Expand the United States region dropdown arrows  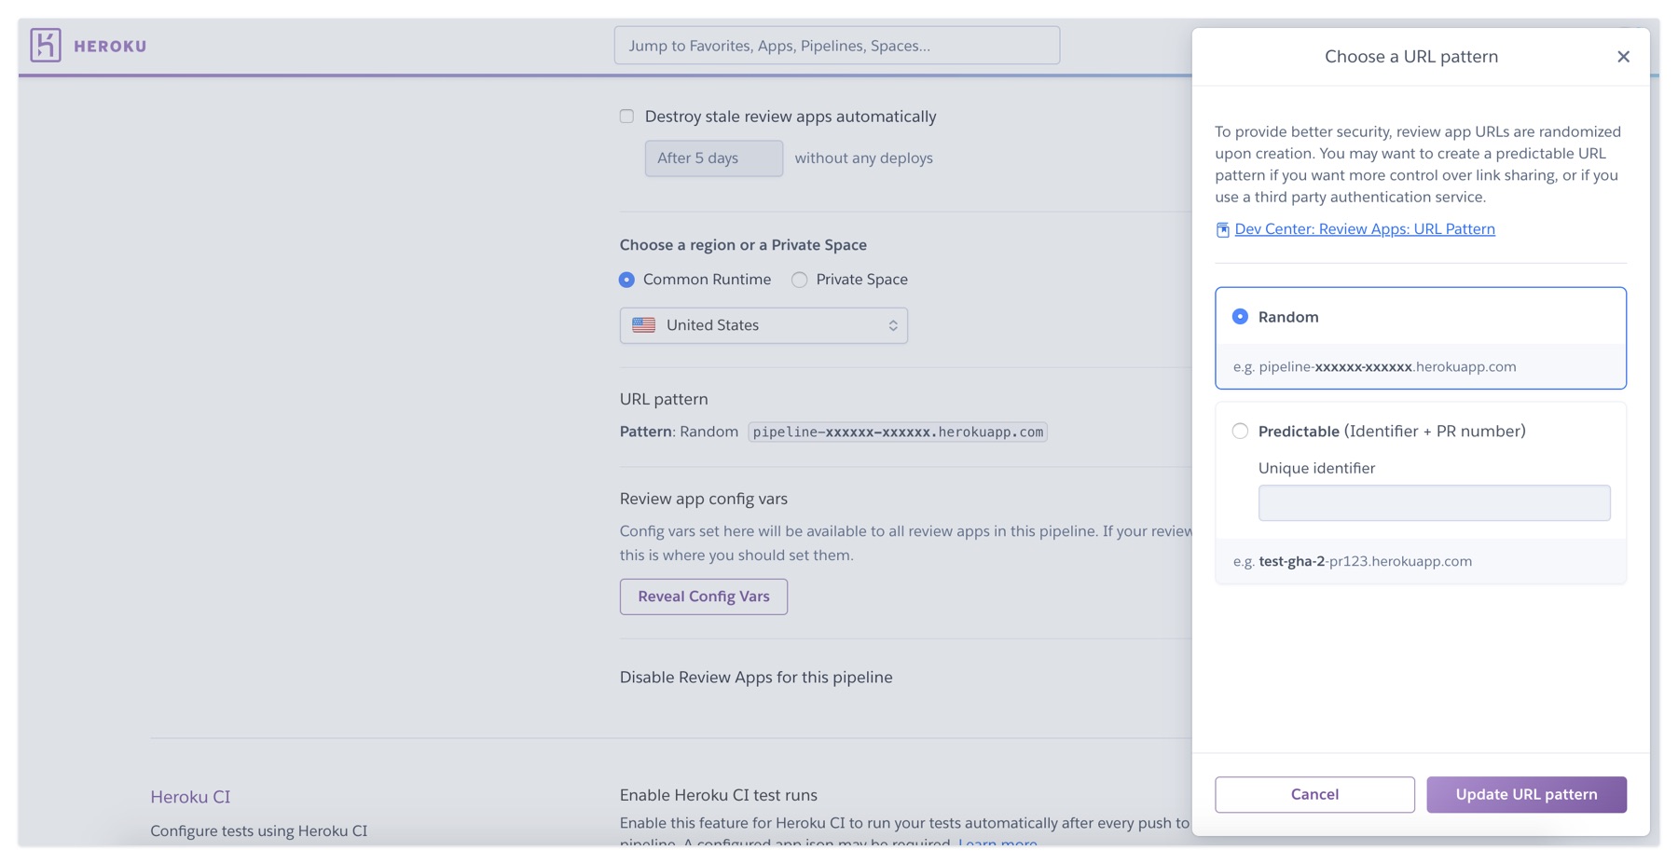(892, 325)
